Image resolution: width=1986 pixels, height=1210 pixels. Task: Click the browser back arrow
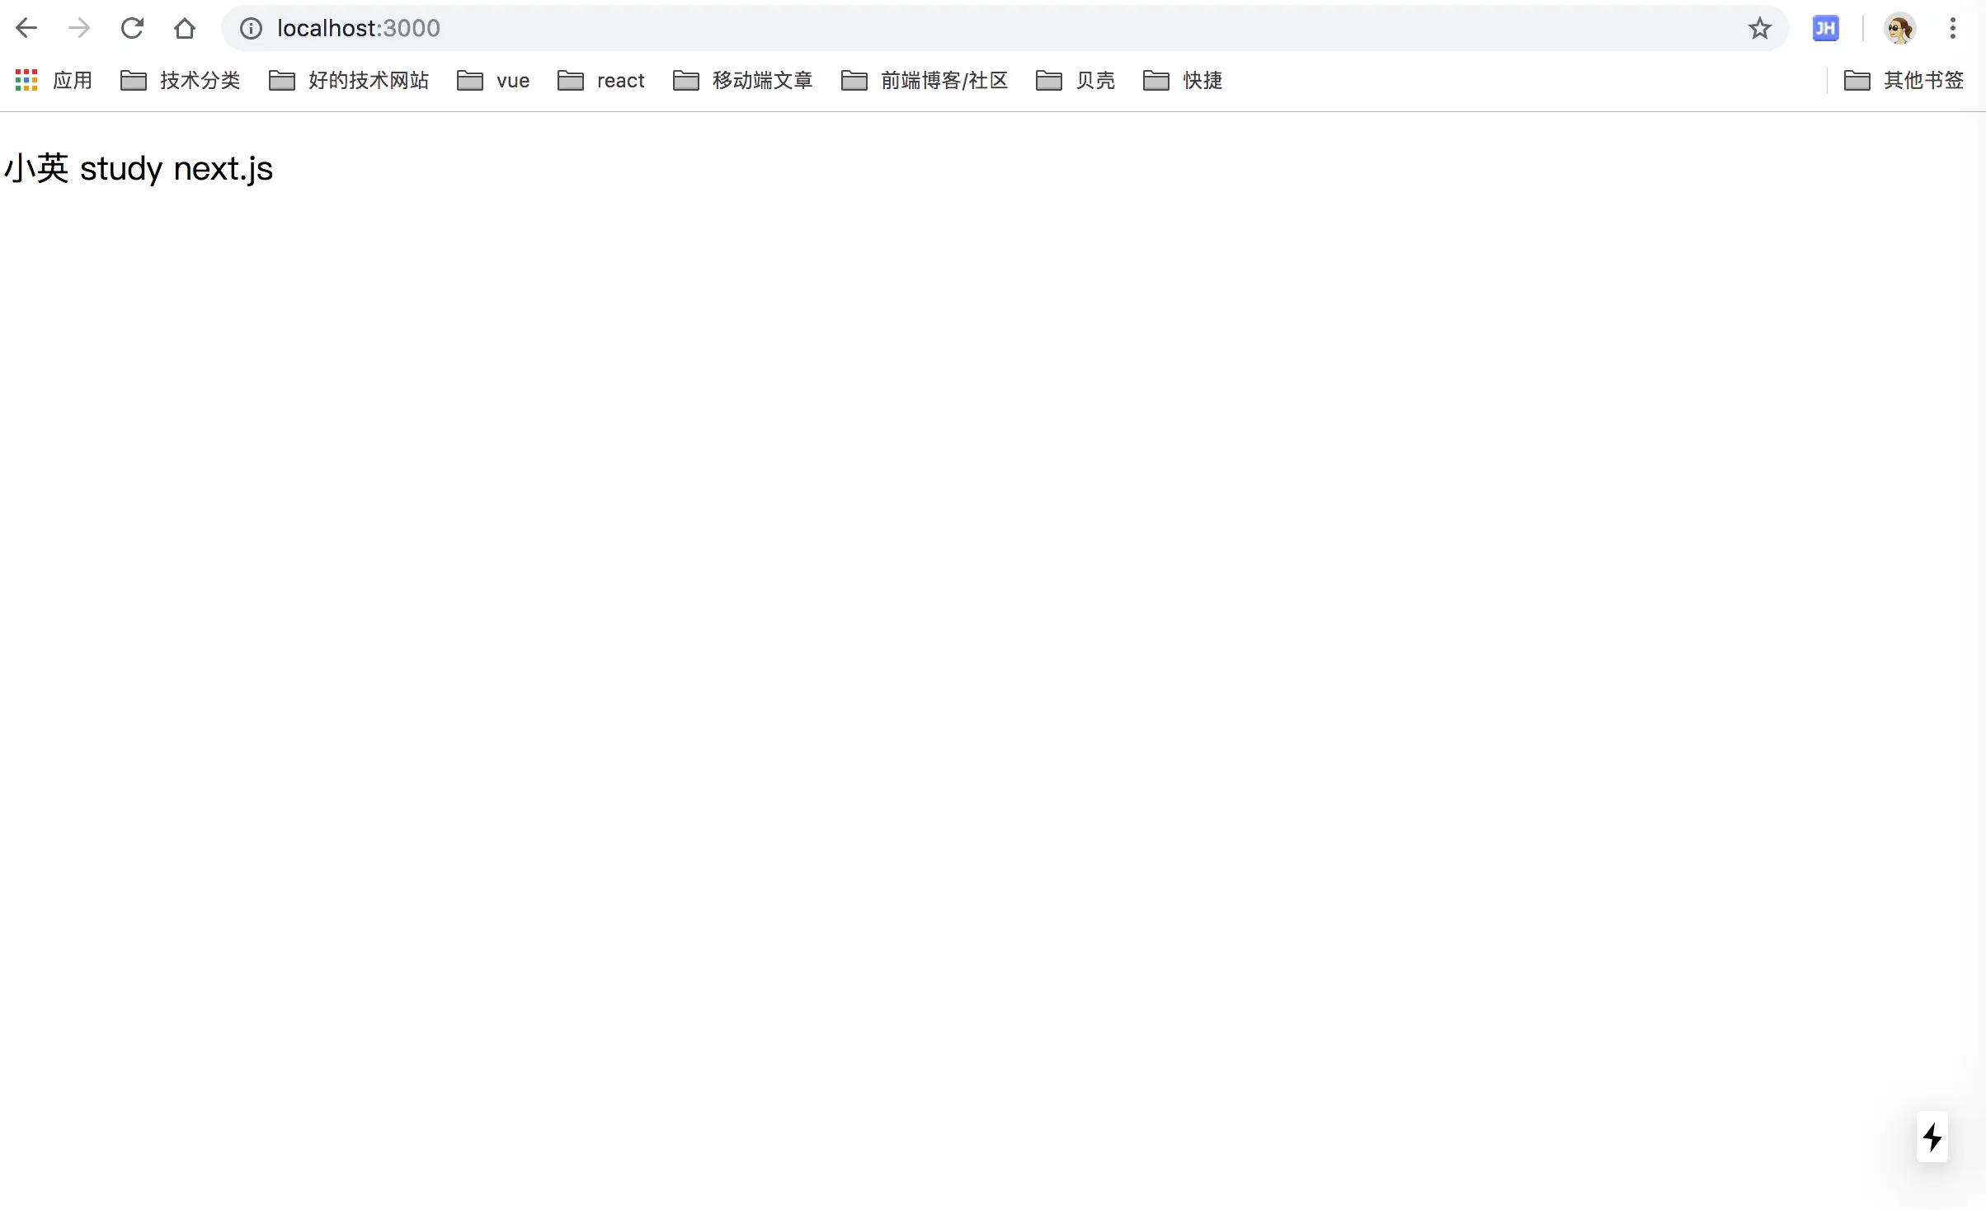coord(26,28)
